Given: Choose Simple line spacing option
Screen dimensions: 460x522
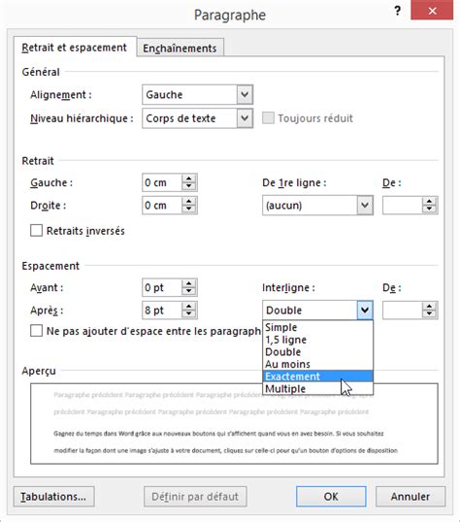Looking at the screenshot, I should pyautogui.click(x=317, y=327).
